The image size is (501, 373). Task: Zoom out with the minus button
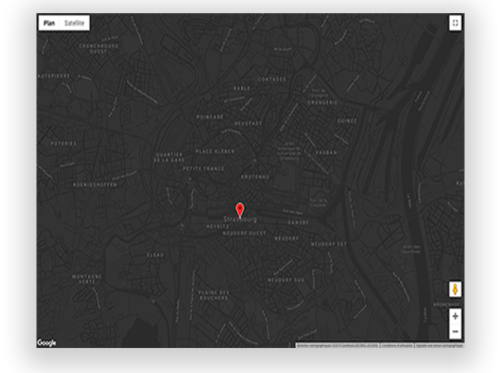(455, 332)
